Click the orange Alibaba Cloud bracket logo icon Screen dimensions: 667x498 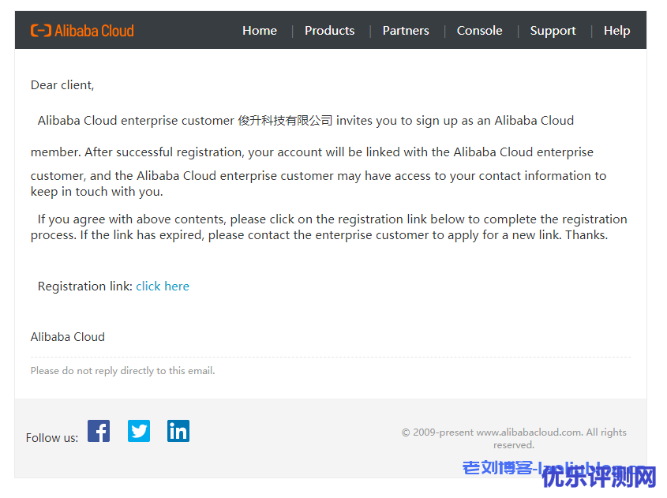click(x=40, y=31)
